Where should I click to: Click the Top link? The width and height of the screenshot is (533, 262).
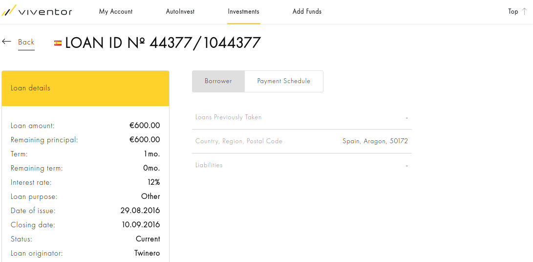pyautogui.click(x=513, y=12)
